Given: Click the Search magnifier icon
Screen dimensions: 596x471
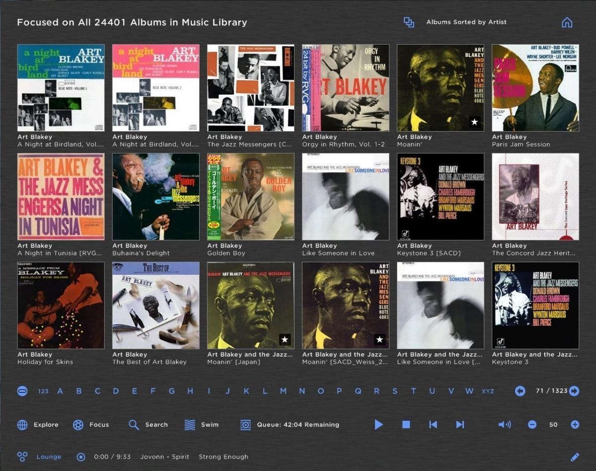Looking at the screenshot, I should 134,425.
